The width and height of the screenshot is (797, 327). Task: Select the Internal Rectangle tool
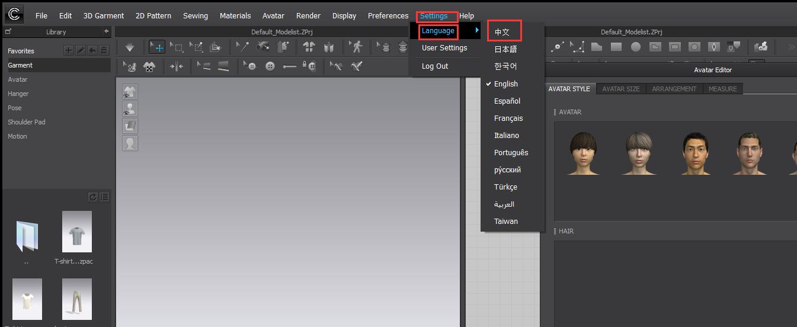[x=675, y=47]
